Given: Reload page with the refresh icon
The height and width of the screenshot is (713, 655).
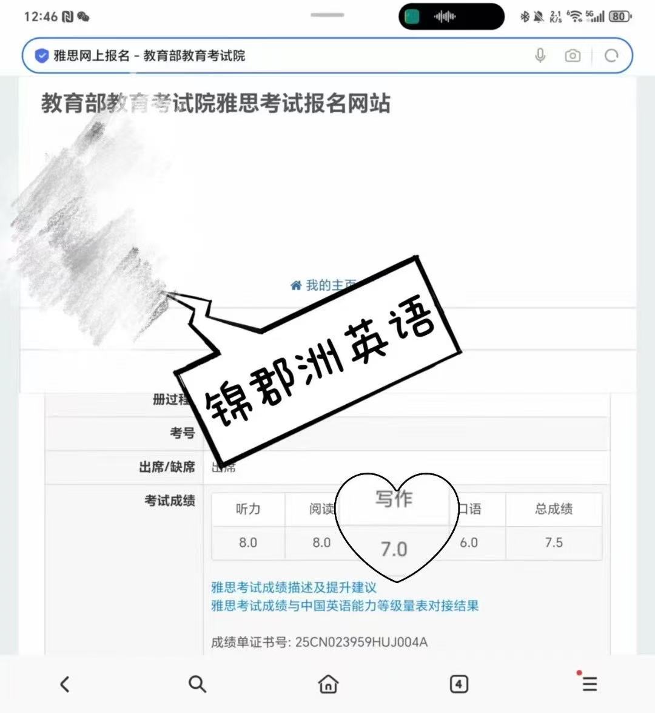Looking at the screenshot, I should 611,55.
